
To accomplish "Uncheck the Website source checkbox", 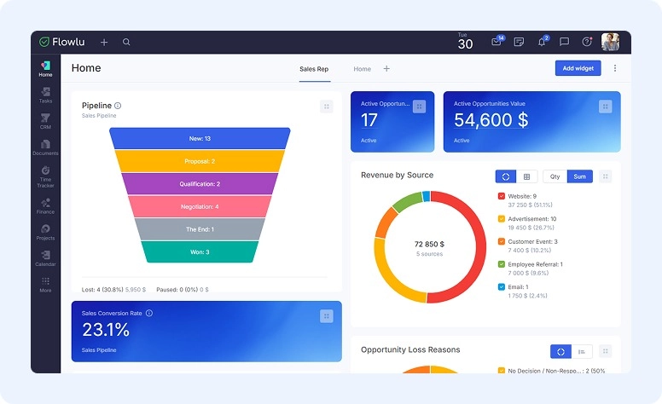I will pyautogui.click(x=502, y=196).
